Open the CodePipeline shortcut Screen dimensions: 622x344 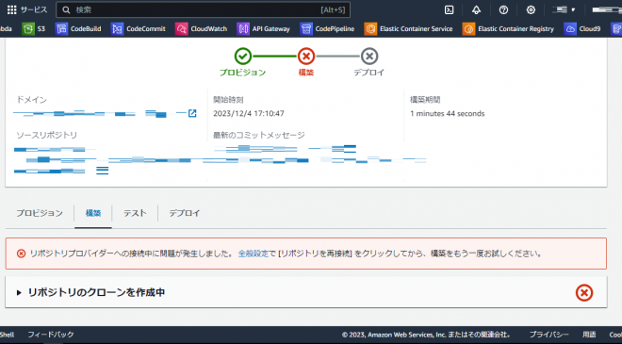tap(327, 29)
